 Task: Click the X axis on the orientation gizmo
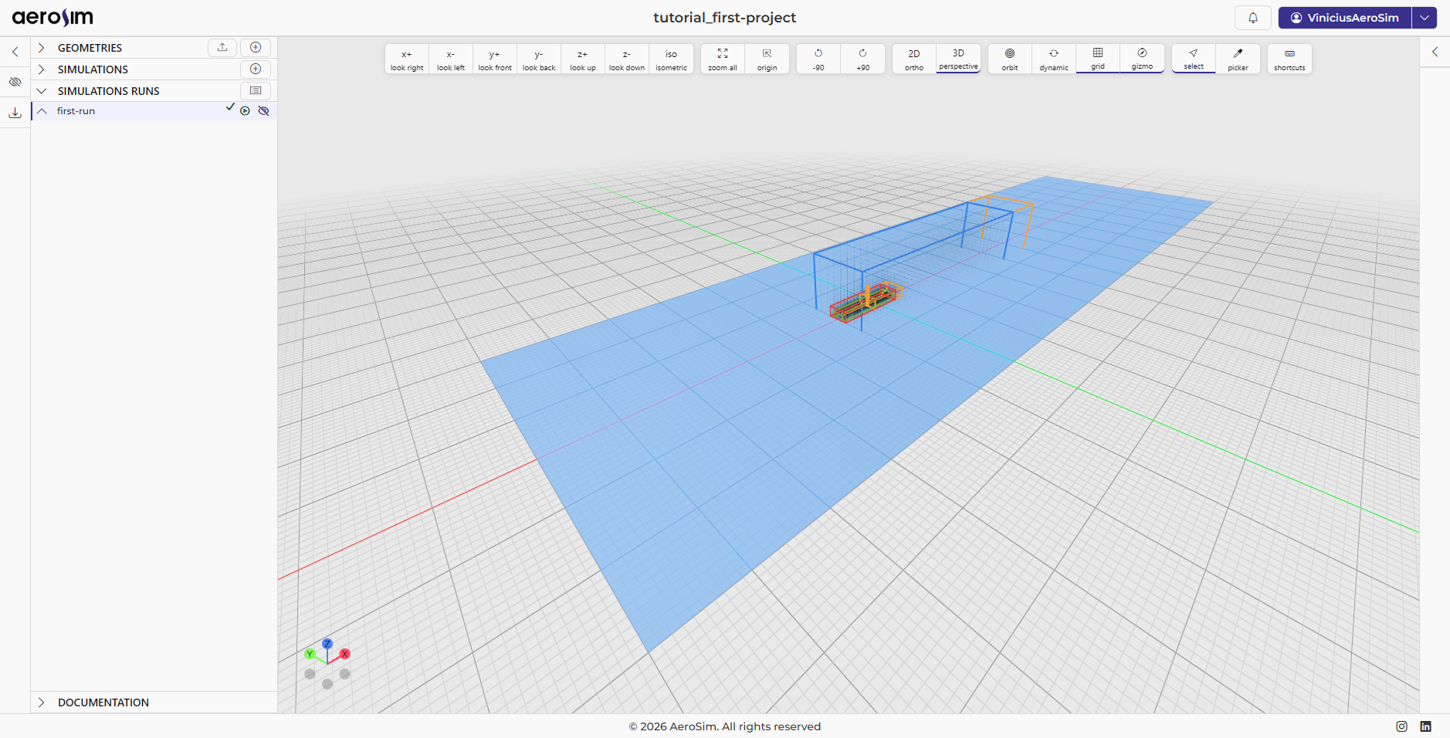[345, 654]
